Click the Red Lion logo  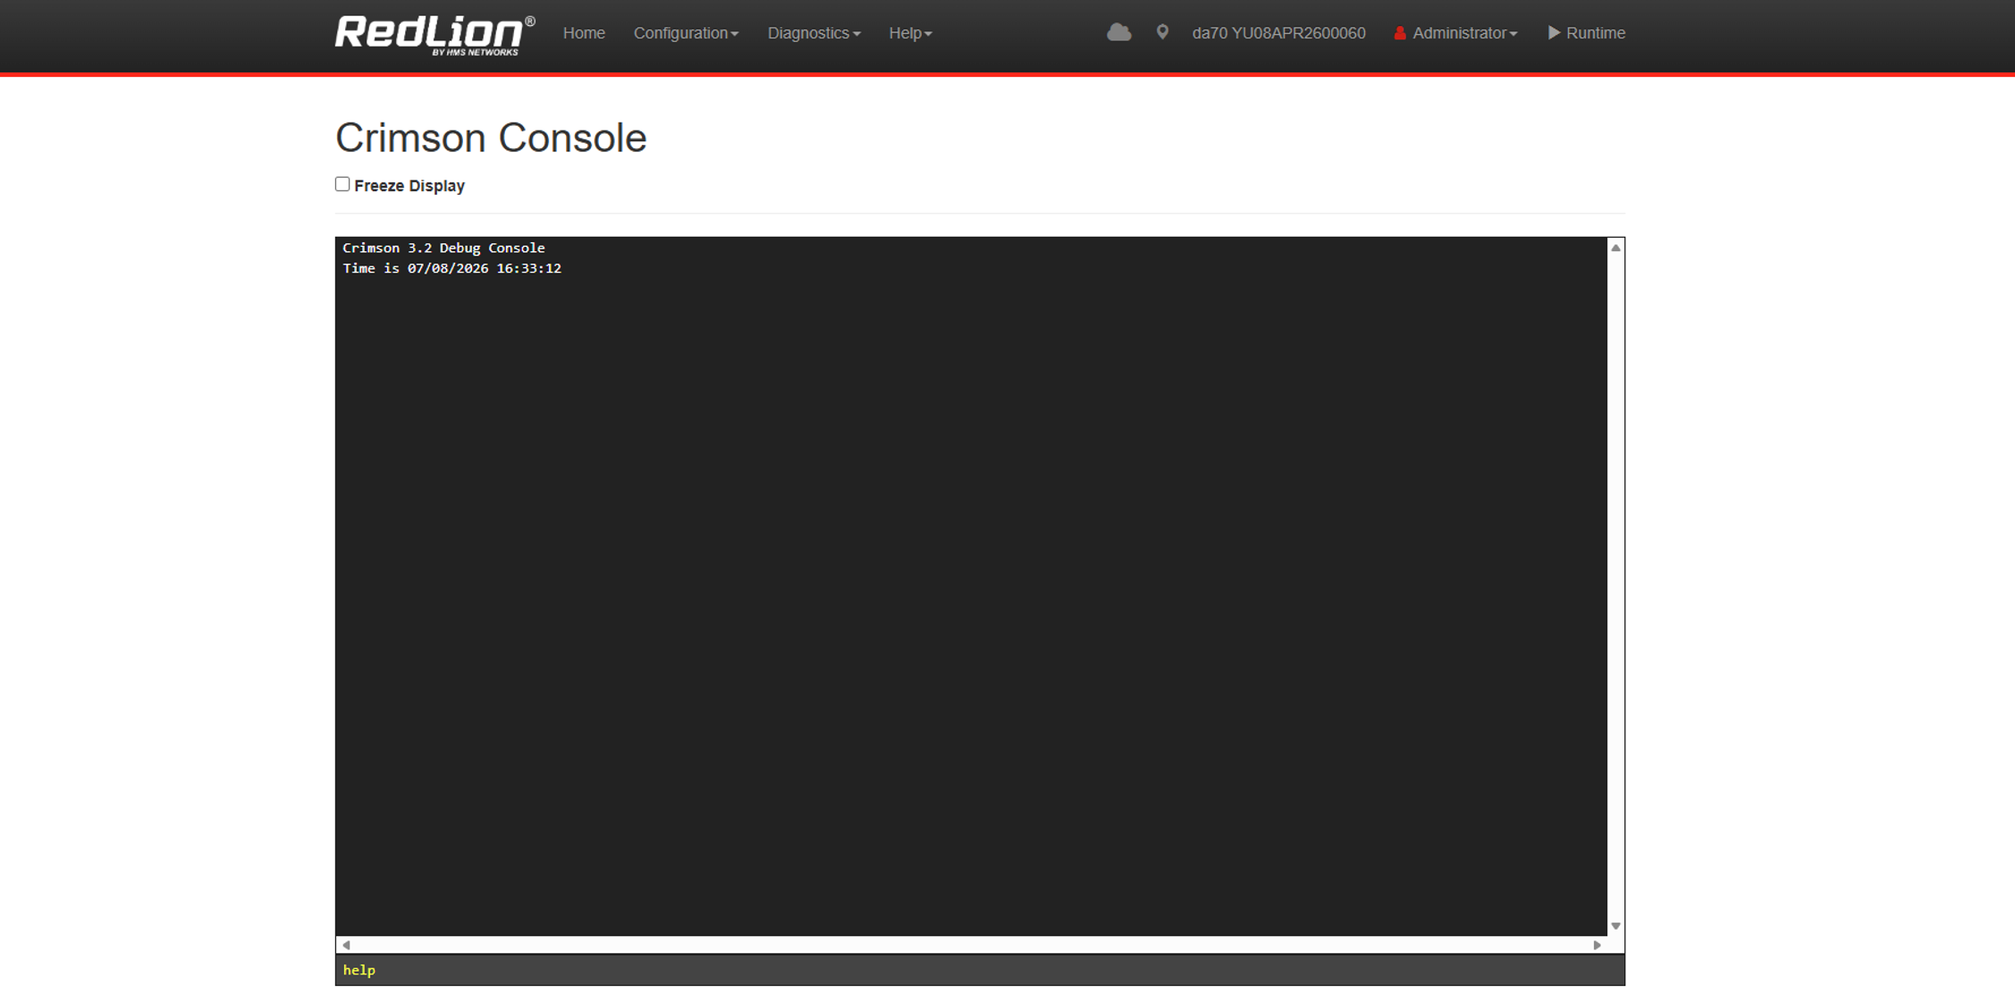(x=435, y=35)
